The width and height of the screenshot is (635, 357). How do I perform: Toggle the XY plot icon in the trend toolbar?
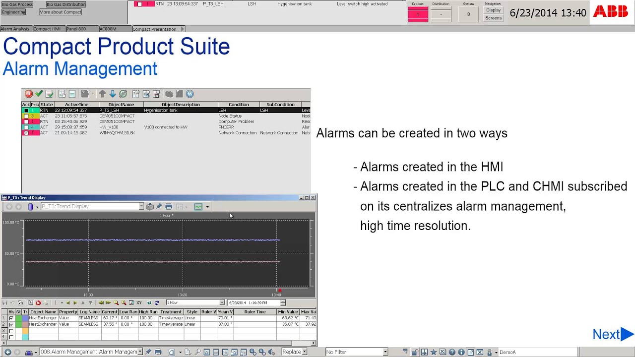coord(139,303)
